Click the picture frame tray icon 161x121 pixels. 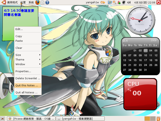point(110,2)
